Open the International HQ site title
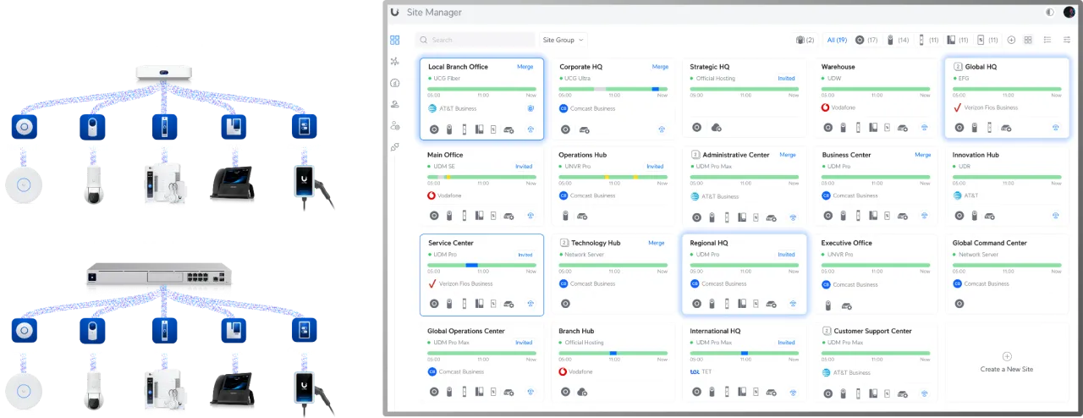Screen dimensions: 1083x418 pos(715,331)
